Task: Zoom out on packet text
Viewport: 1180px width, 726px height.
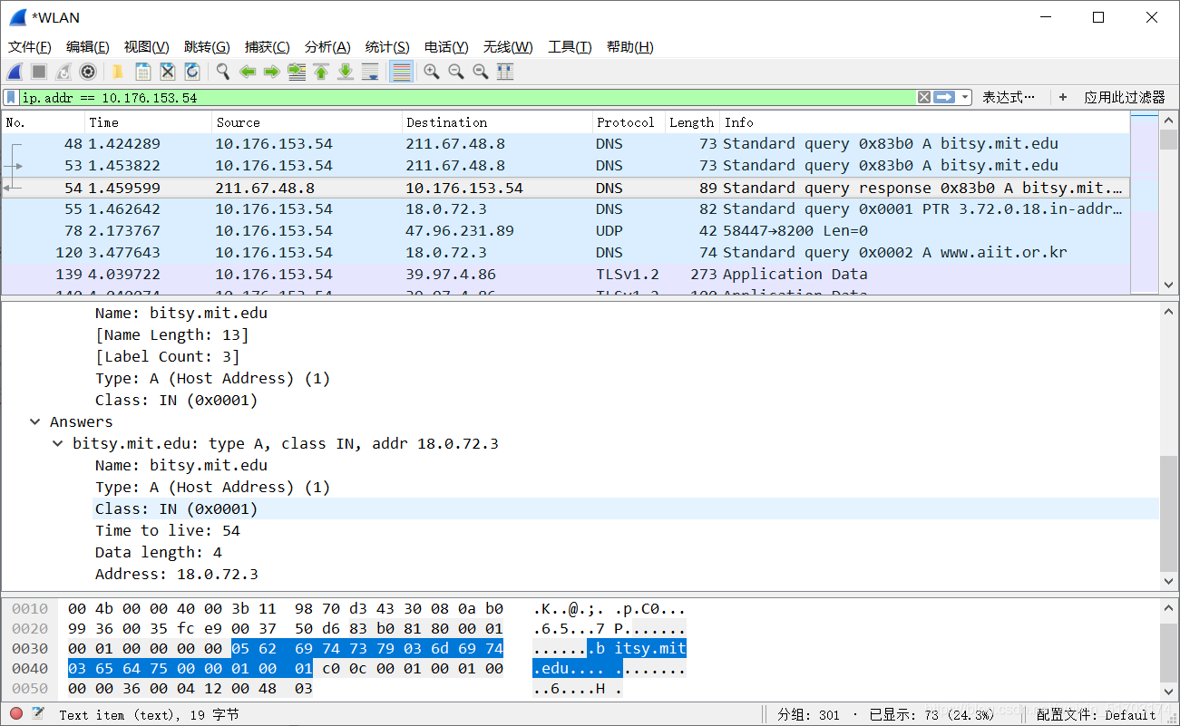Action: click(x=456, y=72)
